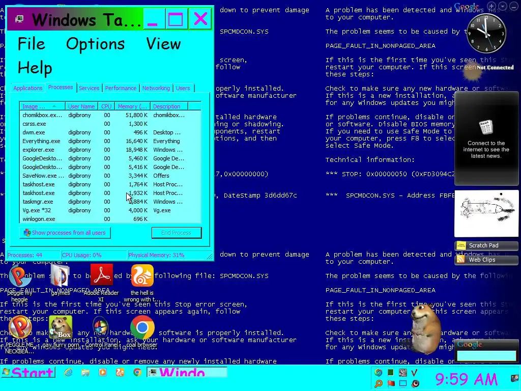Image resolution: width=521 pixels, height=391 pixels.
Task: Click the End Process button
Action: pyautogui.click(x=177, y=233)
